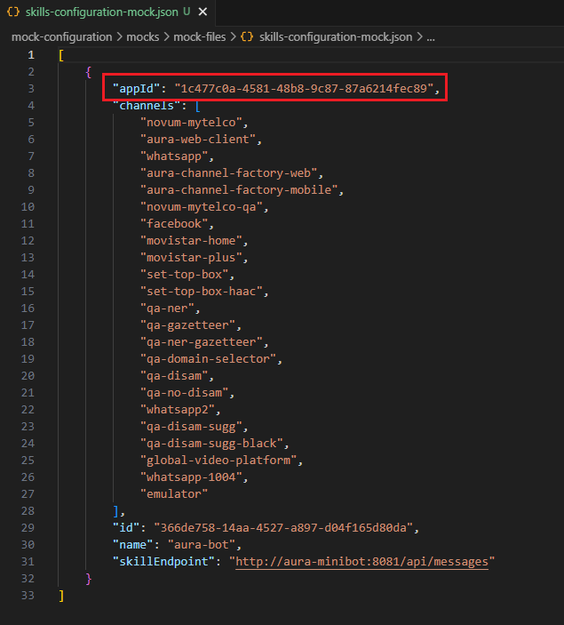
Task: Click the "novum-mytelco" channel string
Action: 191,123
